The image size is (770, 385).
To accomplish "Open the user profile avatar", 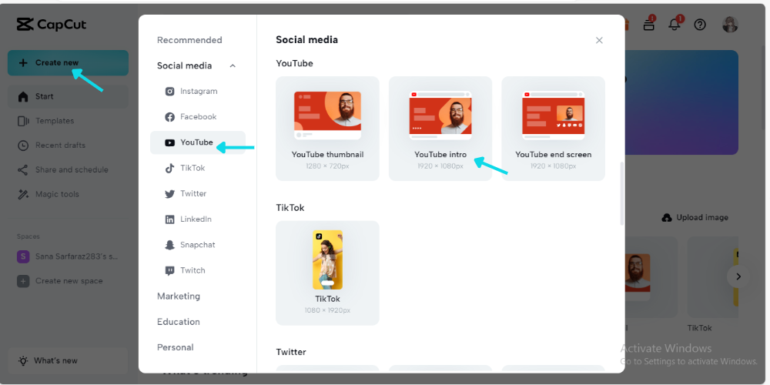I will (x=730, y=25).
